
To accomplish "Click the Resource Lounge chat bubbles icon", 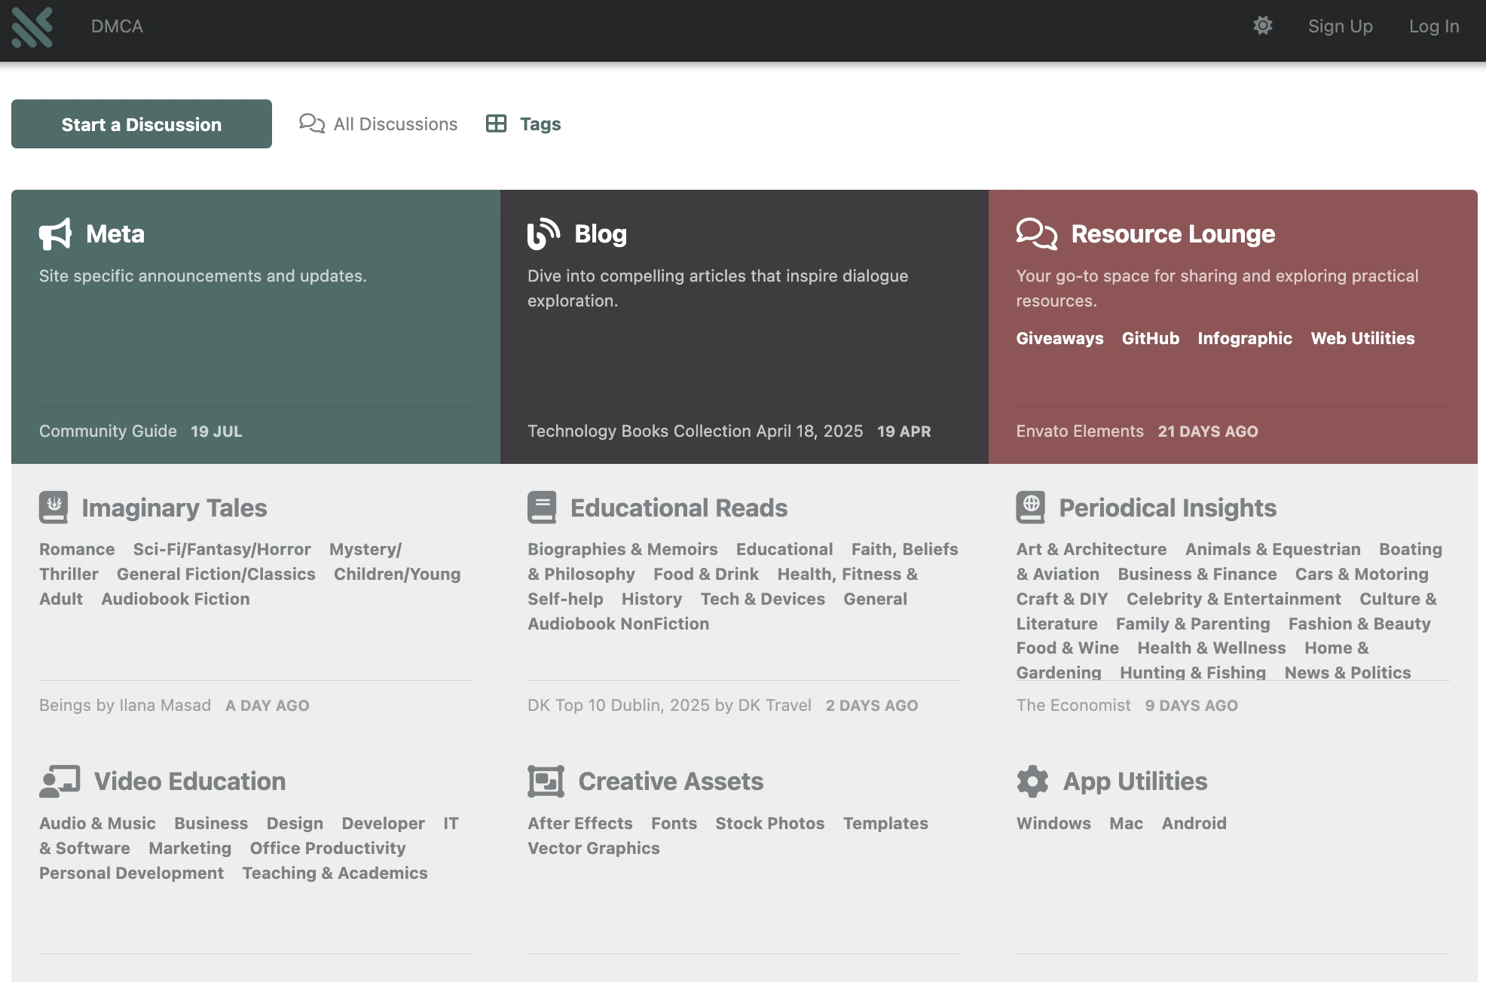I will pyautogui.click(x=1036, y=234).
